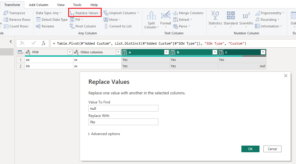Open the View tab

[x=61, y=5]
